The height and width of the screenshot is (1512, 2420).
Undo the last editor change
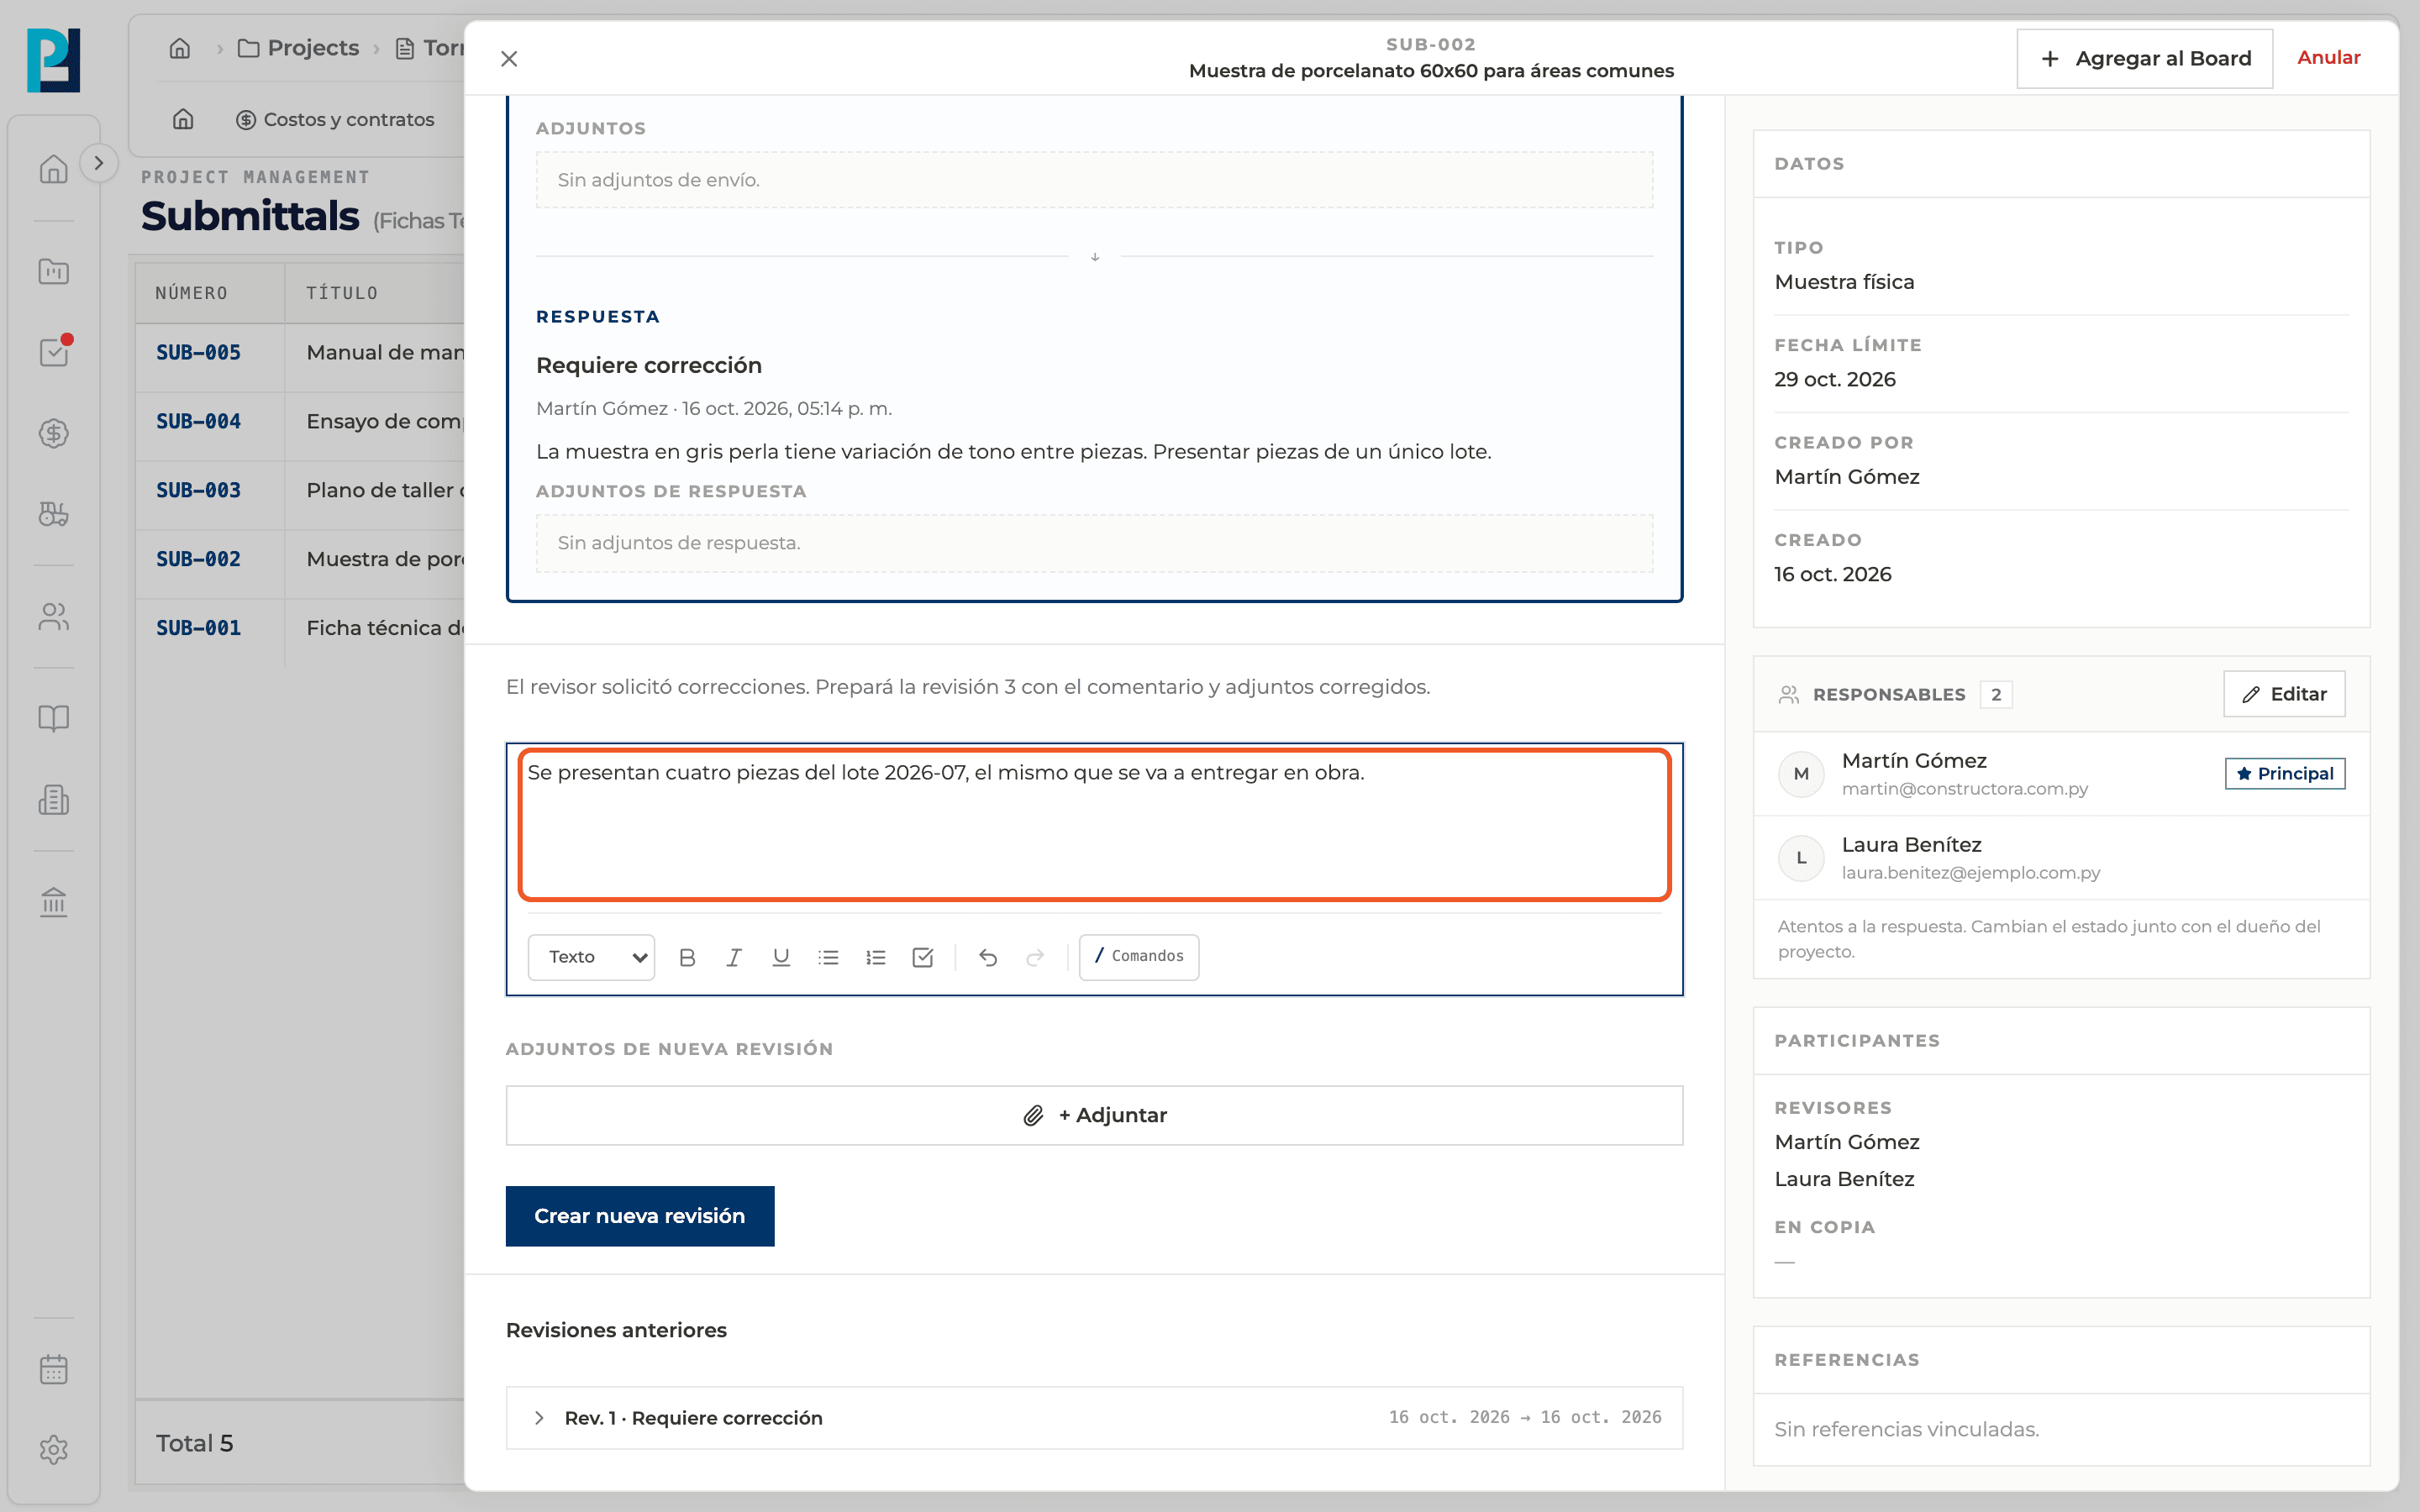tap(988, 957)
